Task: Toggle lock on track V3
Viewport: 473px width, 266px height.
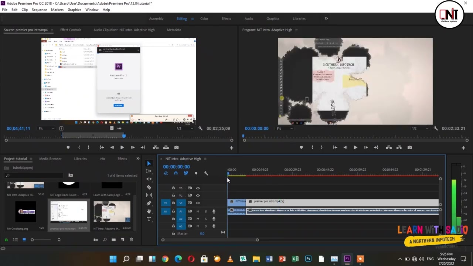Action: [x=173, y=188]
